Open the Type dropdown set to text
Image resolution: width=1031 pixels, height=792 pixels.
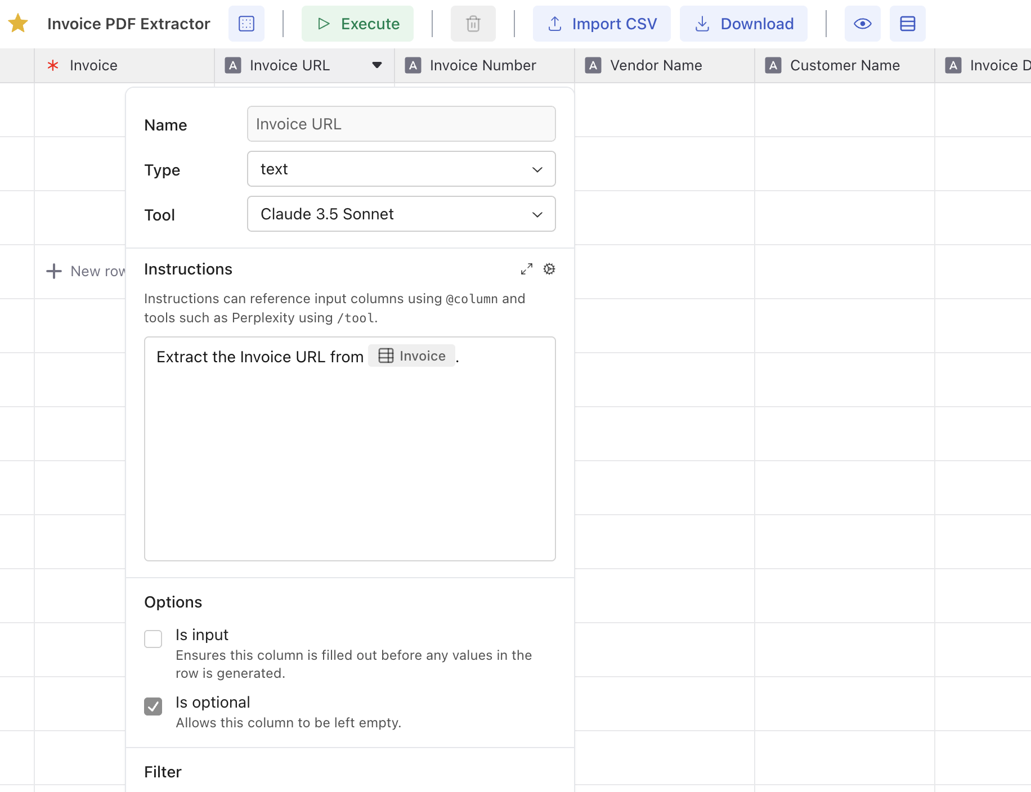401,169
